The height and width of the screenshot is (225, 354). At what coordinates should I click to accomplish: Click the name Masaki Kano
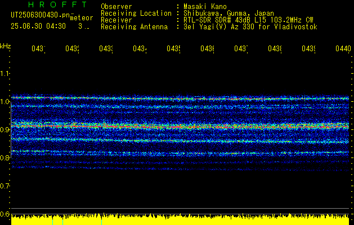205,7
